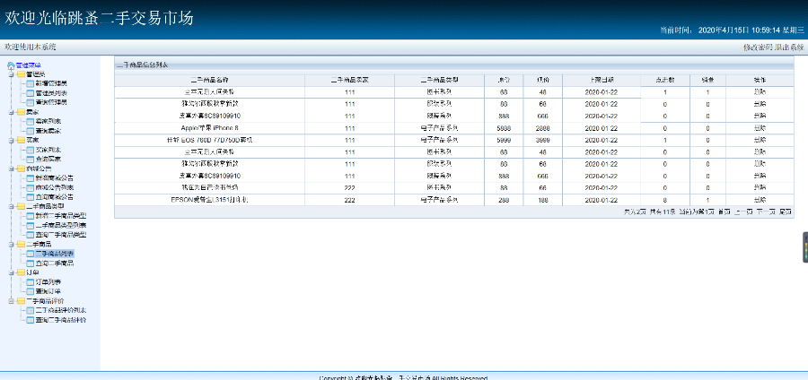This screenshot has height=380, width=808.
Task: Click the 管理员 folder icon
Action: pyautogui.click(x=21, y=74)
